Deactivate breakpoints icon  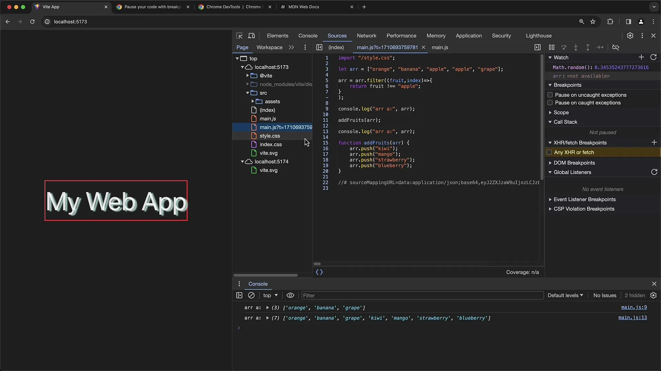tap(616, 47)
